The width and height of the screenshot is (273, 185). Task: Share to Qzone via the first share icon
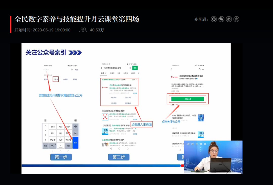pyautogui.click(x=214, y=19)
